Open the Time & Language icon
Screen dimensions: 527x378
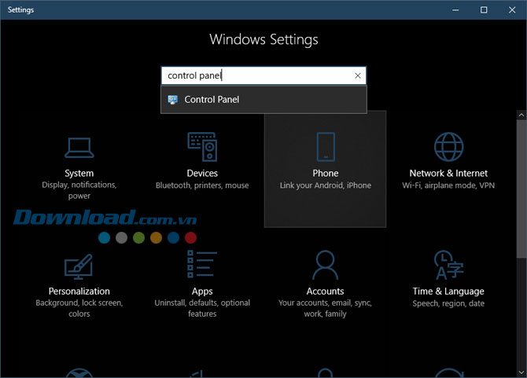[448, 266]
